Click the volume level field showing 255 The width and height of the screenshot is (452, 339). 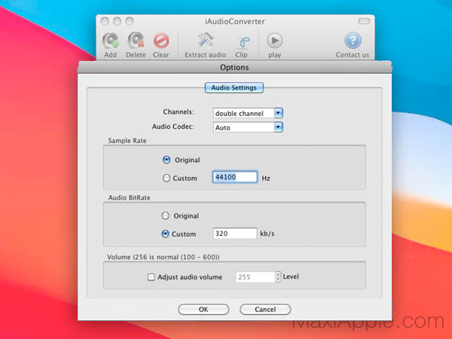pyautogui.click(x=255, y=276)
